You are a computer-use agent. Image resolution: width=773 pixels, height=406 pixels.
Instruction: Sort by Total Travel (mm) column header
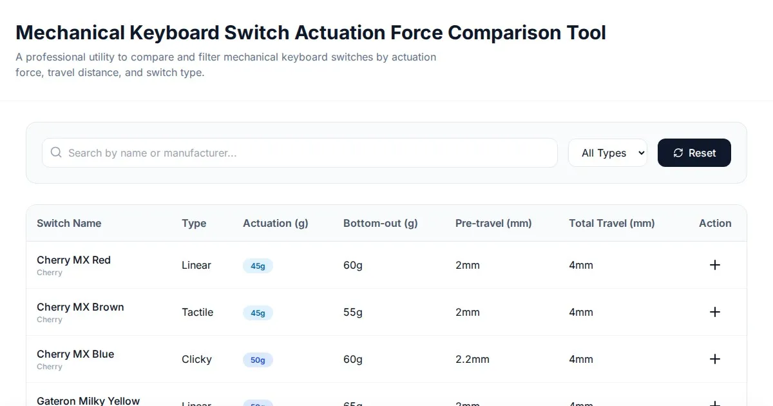point(611,223)
